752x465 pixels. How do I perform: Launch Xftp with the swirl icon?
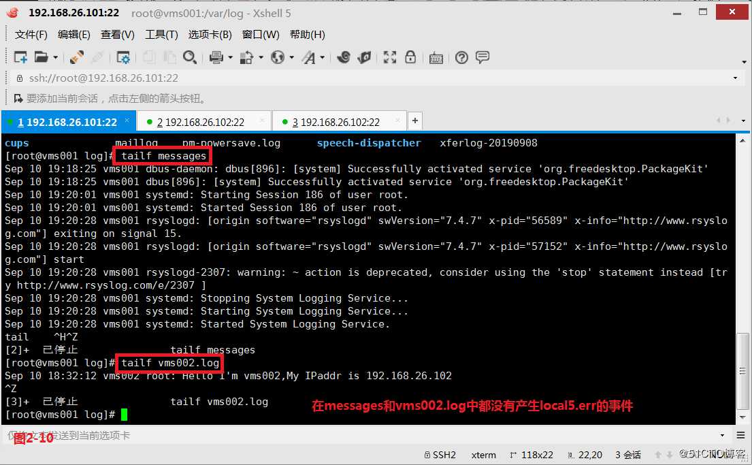coord(344,58)
